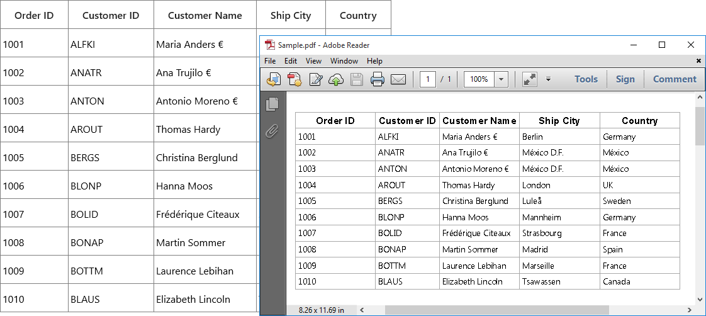Click the vertical scrollbar up arrow
Screen dimensions: 706x316
pyautogui.click(x=700, y=97)
